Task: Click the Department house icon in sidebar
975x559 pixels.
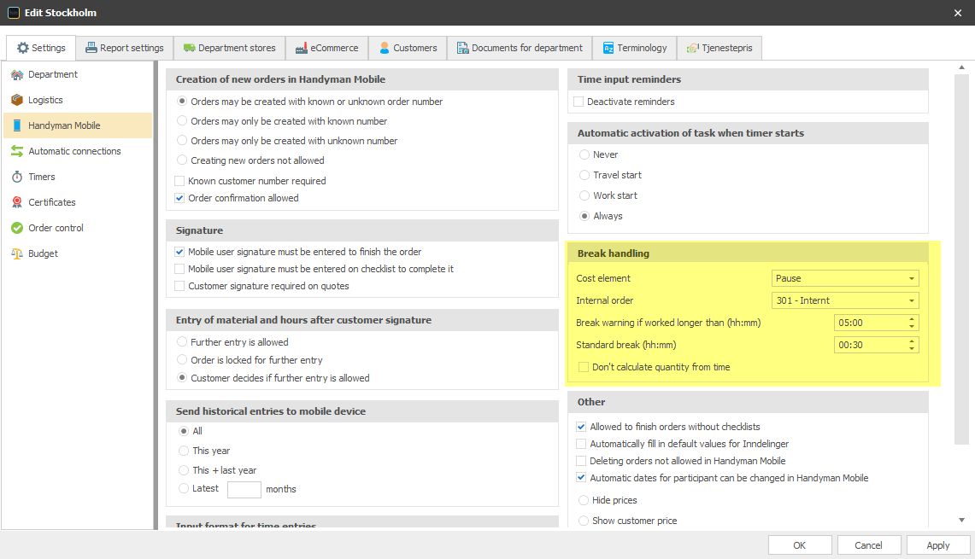Action: (17, 74)
